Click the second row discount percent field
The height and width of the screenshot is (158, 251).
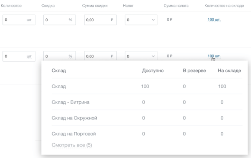tap(59, 56)
